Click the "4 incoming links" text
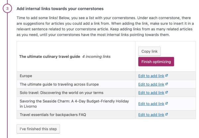The image size is (199, 138). (x=97, y=57)
